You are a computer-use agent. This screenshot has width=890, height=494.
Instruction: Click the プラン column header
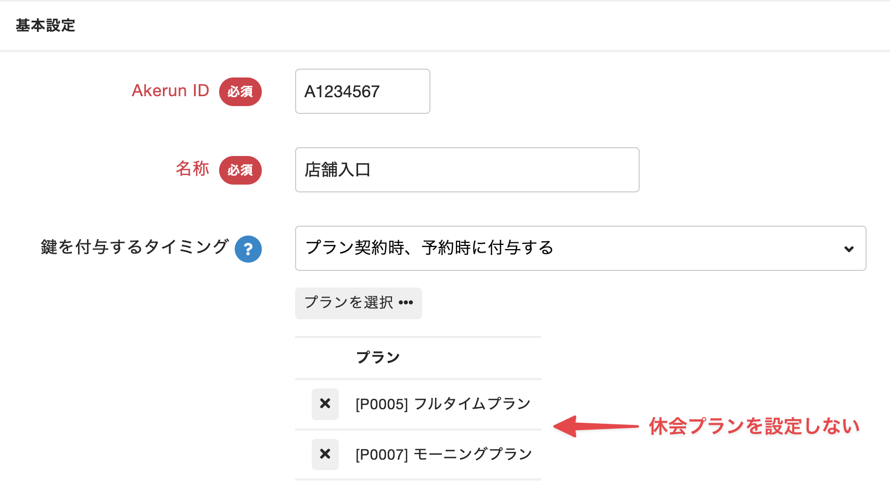tap(378, 358)
